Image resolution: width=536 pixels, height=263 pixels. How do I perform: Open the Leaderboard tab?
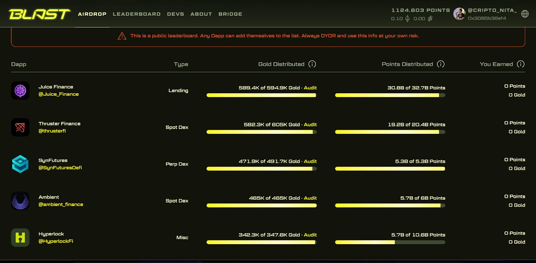(137, 14)
